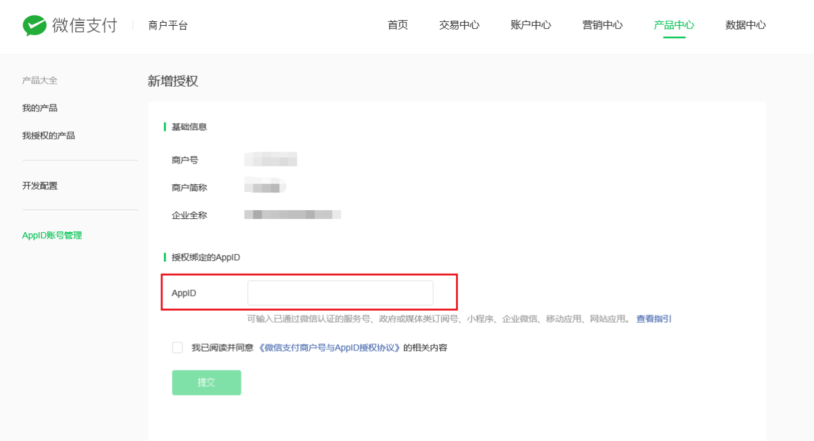Click the green 提交 button

tap(206, 382)
